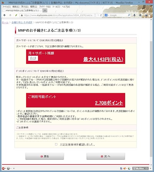154x172 pixels.
Task: Click the 戻る button
Action: 45,156
